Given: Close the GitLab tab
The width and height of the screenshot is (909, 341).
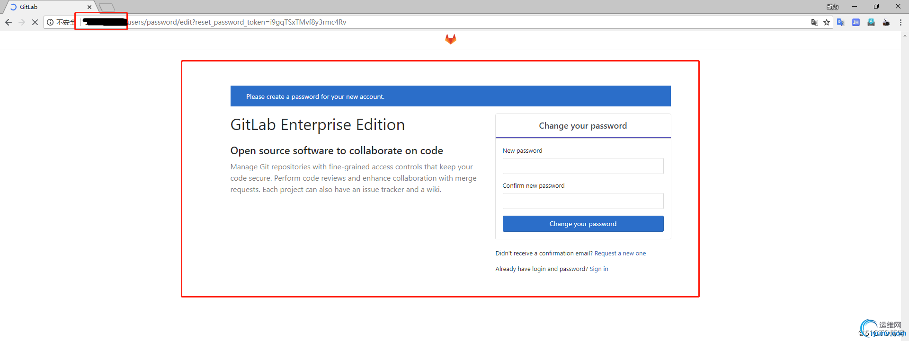Looking at the screenshot, I should point(89,7).
